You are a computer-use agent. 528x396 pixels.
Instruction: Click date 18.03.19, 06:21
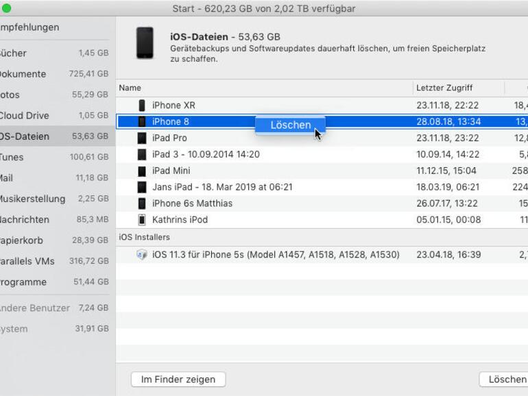(x=448, y=187)
